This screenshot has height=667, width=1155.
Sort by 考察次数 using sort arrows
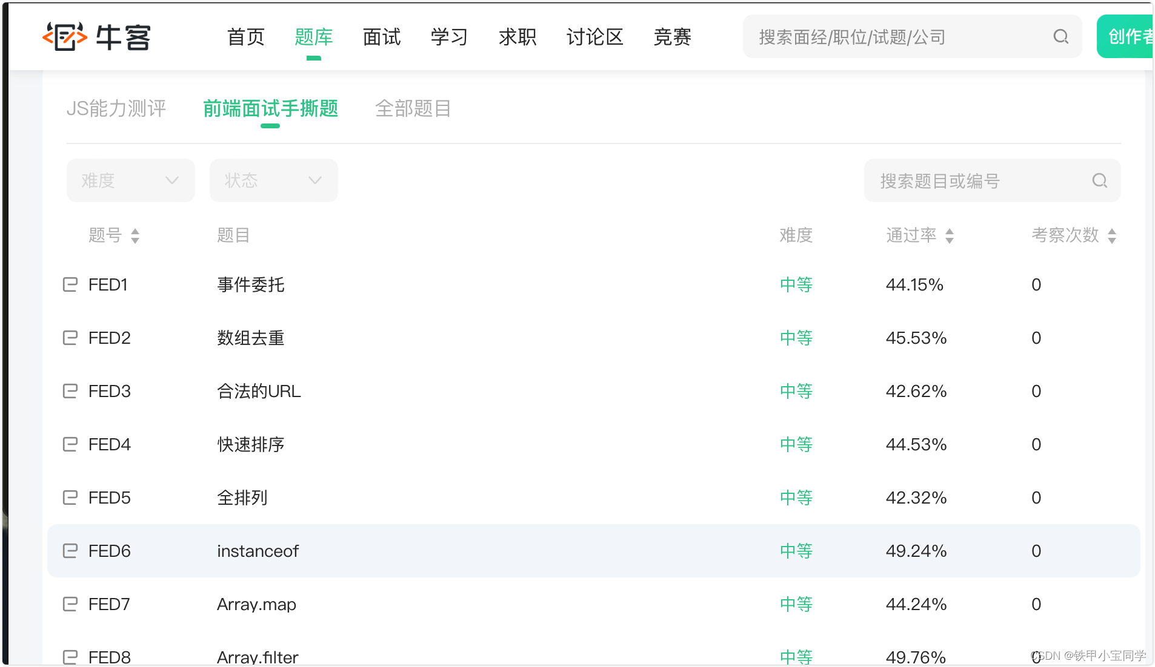[x=1112, y=235]
